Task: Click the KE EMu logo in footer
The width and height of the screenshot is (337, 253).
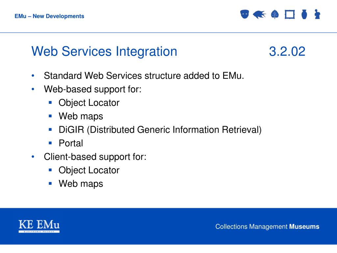Action: pos(39,226)
